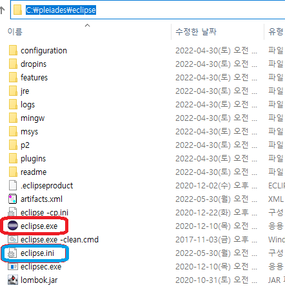
Task: Click the configuration folder icon
Action: pos(13,50)
